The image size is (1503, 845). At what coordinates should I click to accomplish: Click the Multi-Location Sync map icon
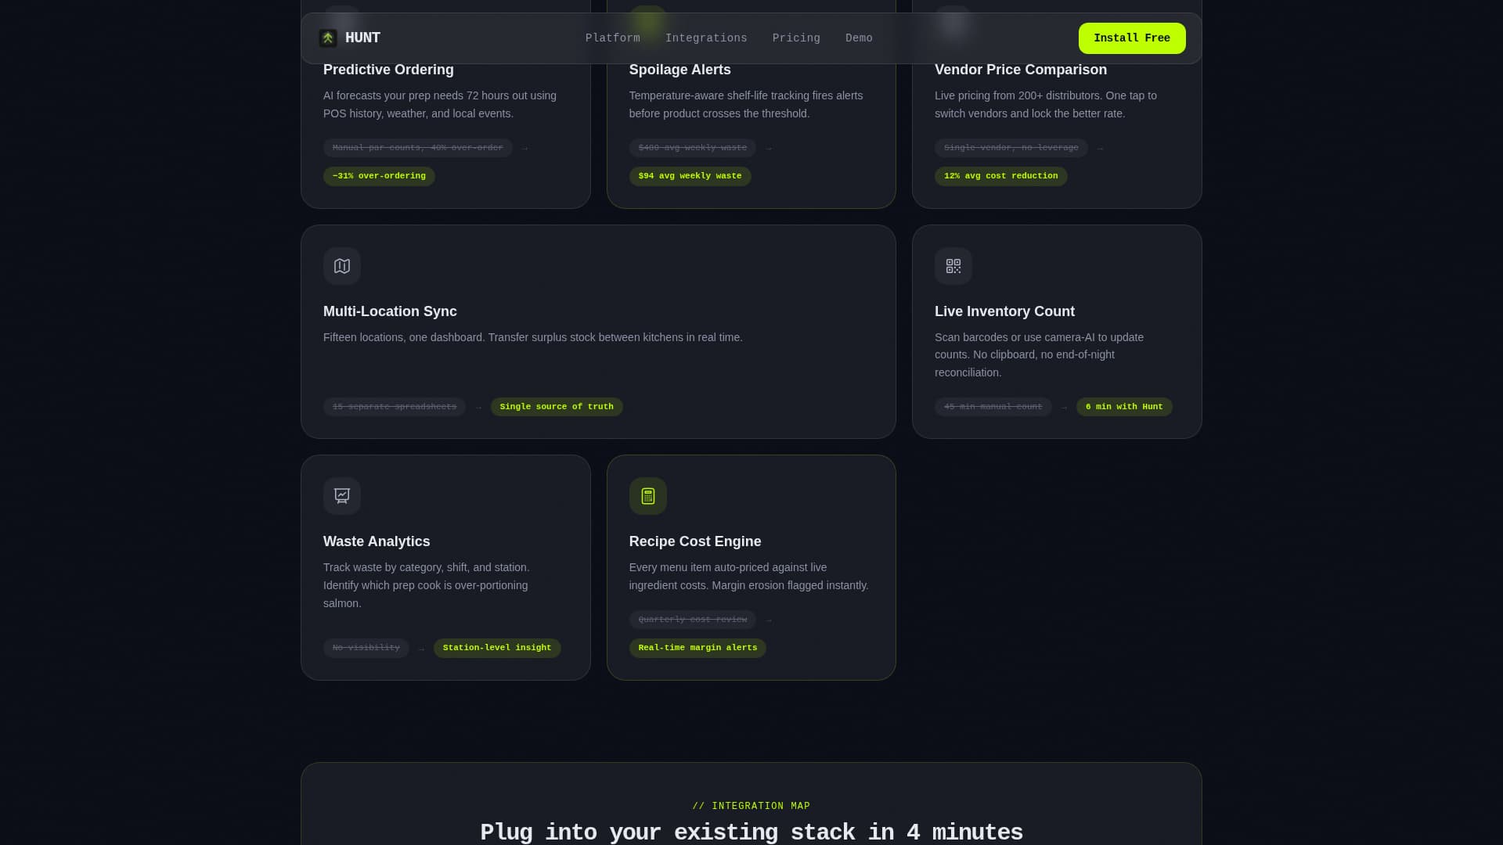coord(342,266)
